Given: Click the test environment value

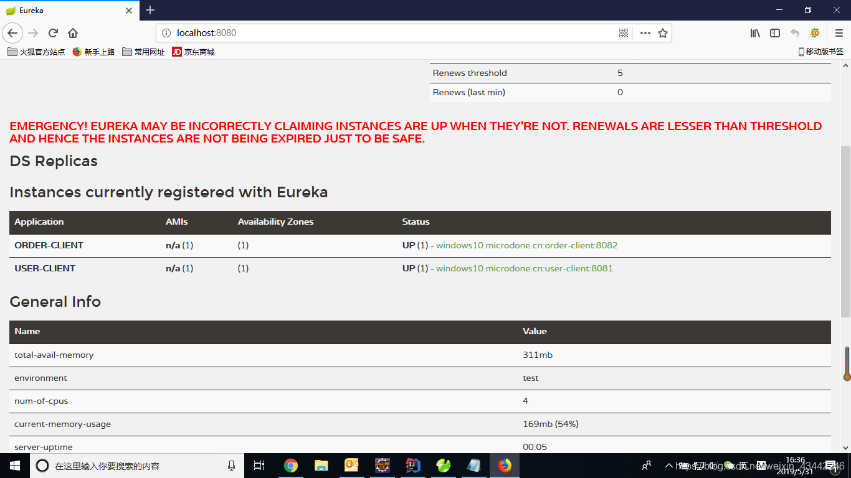Looking at the screenshot, I should [x=531, y=378].
